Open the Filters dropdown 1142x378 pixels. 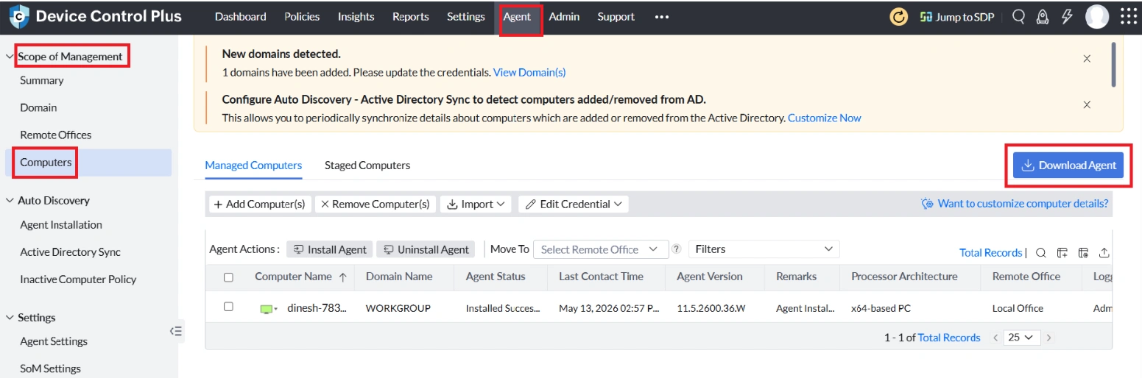pyautogui.click(x=764, y=249)
